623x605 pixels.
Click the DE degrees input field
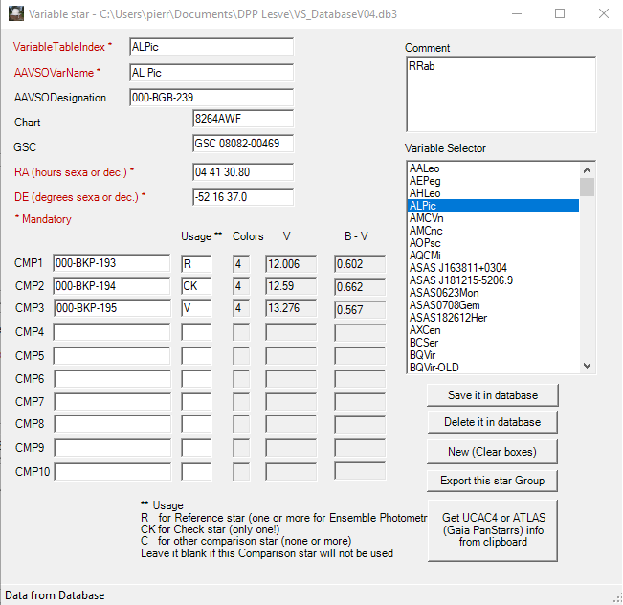pyautogui.click(x=243, y=197)
